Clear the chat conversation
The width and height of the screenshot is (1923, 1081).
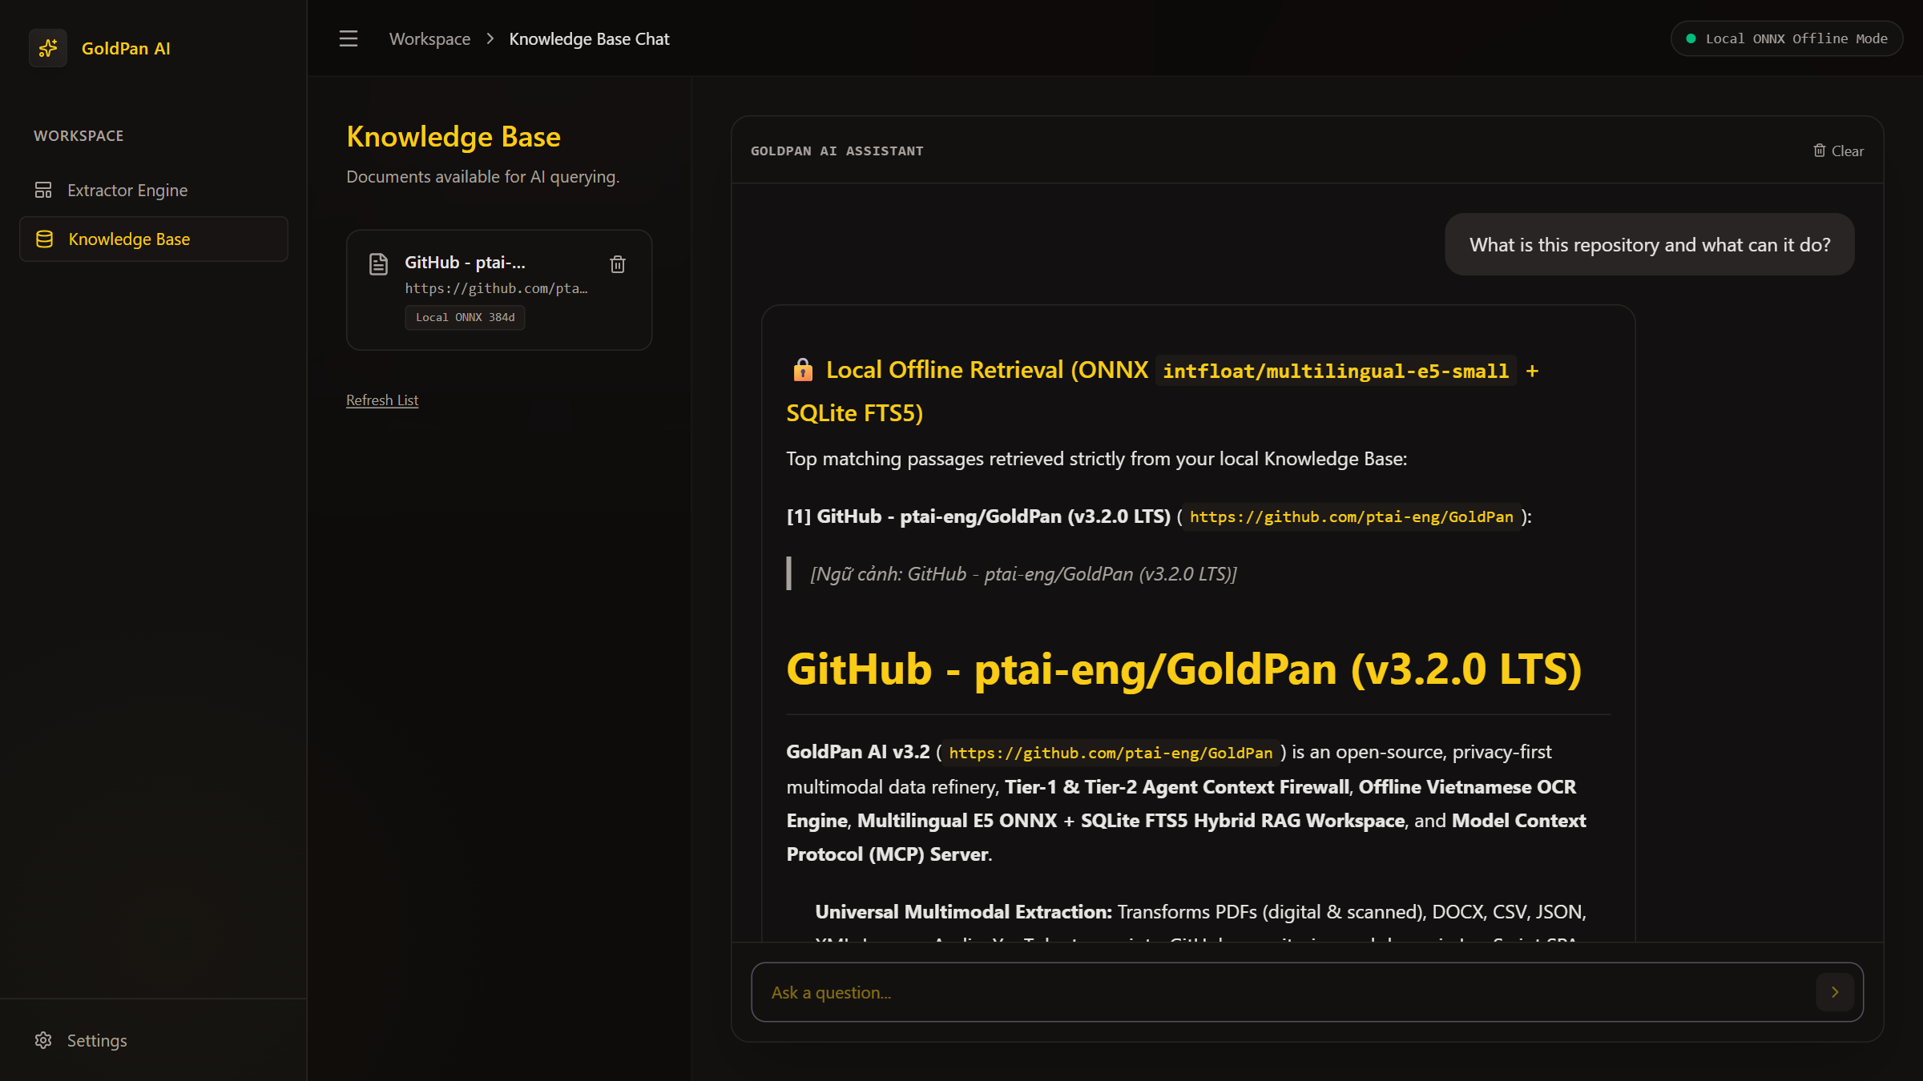click(1838, 151)
